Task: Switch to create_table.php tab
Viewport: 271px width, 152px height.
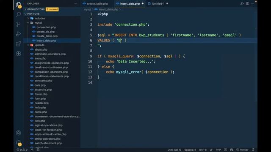Action: pyautogui.click(x=97, y=3)
